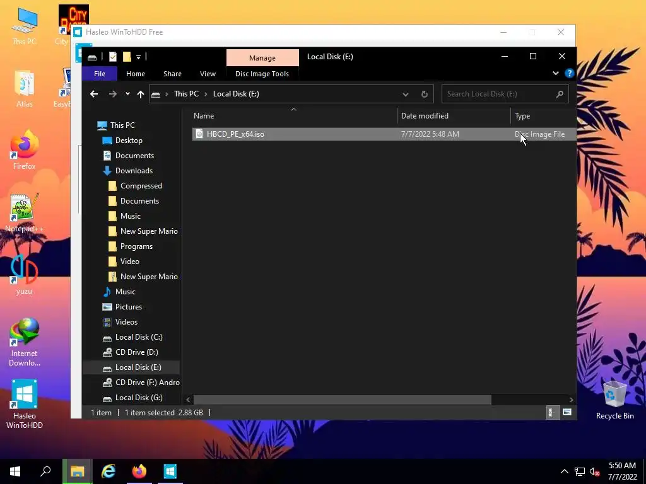The height and width of the screenshot is (484, 646).
Task: Open Firefox desktop shortcut
Action: (24, 151)
